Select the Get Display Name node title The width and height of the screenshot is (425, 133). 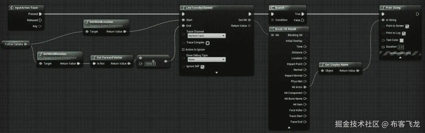[336, 65]
